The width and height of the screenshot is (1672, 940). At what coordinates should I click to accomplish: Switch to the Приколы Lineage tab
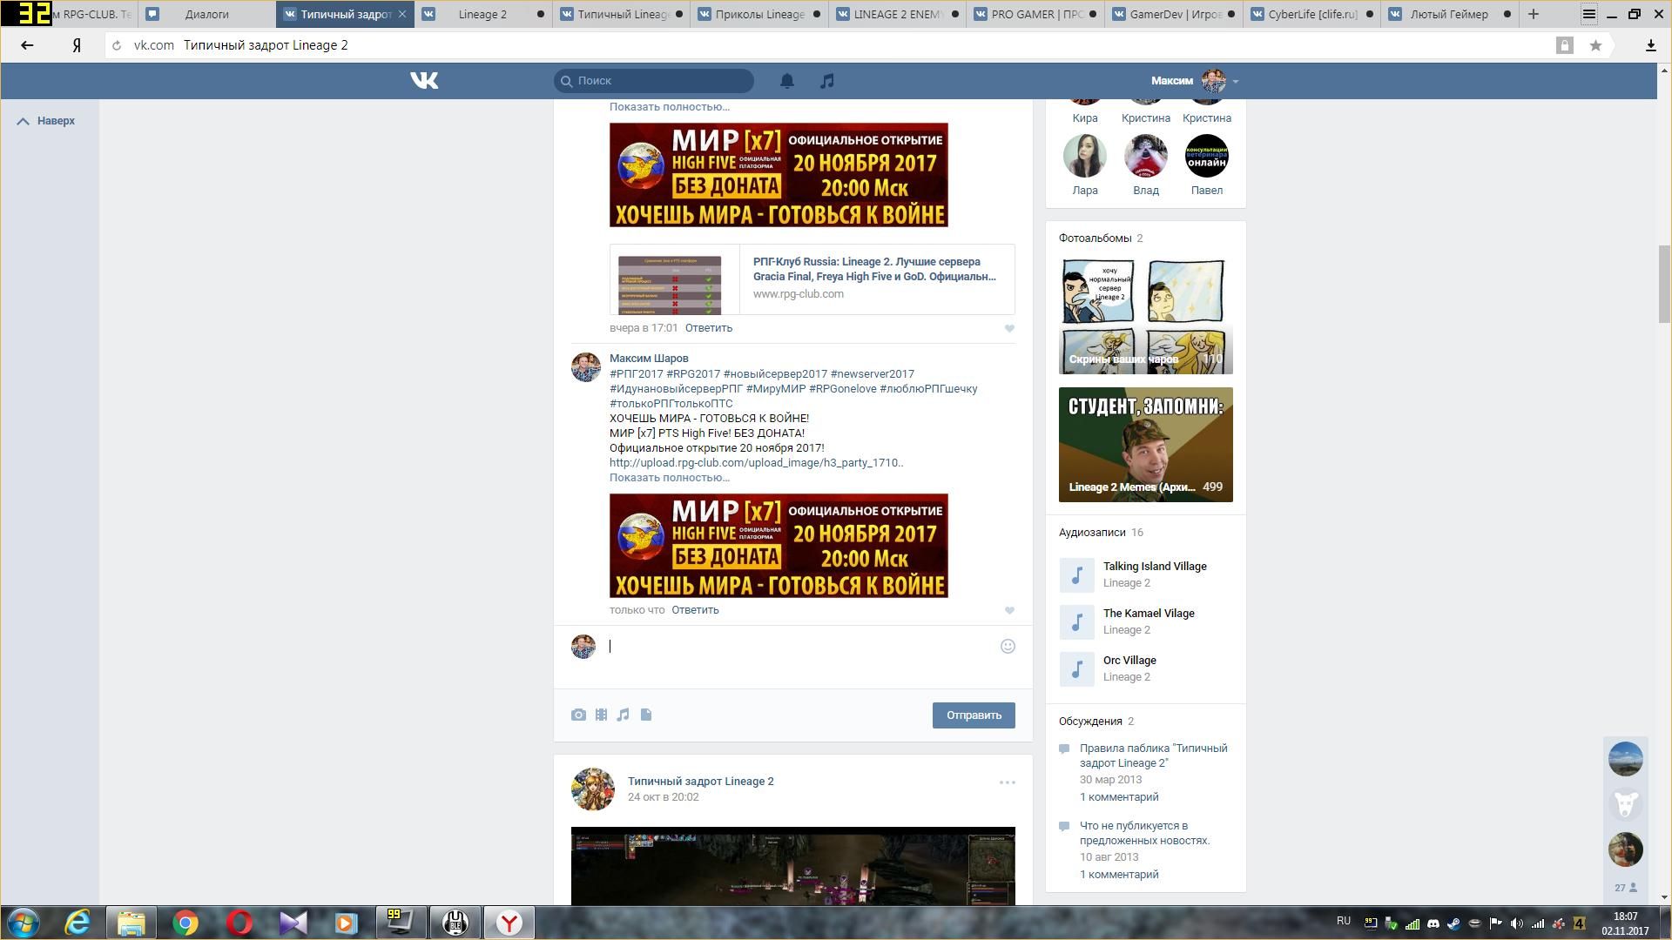click(x=758, y=14)
